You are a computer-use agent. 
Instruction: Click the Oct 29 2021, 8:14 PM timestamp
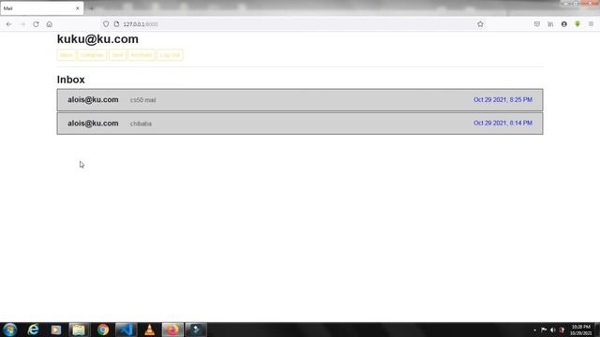point(502,123)
